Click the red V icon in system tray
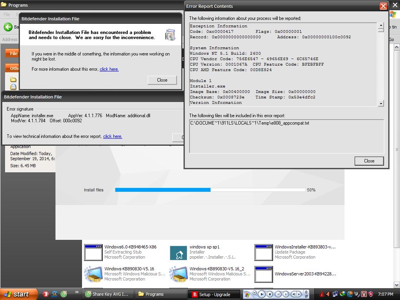This screenshot has width=400, height=300. pos(364,294)
